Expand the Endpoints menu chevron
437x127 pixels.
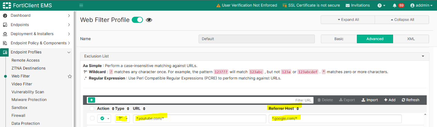[x=69, y=25]
